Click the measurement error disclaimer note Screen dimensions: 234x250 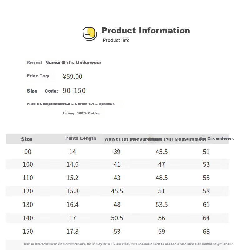coord(129,244)
